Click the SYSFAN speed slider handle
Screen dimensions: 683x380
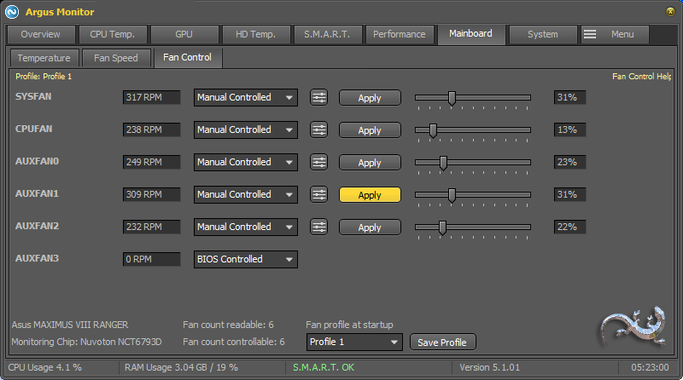452,98
